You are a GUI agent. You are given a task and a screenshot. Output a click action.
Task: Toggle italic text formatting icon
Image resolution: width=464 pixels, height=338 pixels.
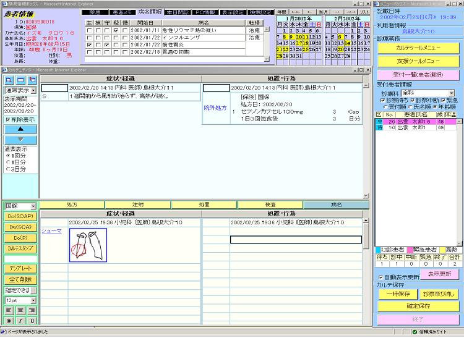pos(21,321)
